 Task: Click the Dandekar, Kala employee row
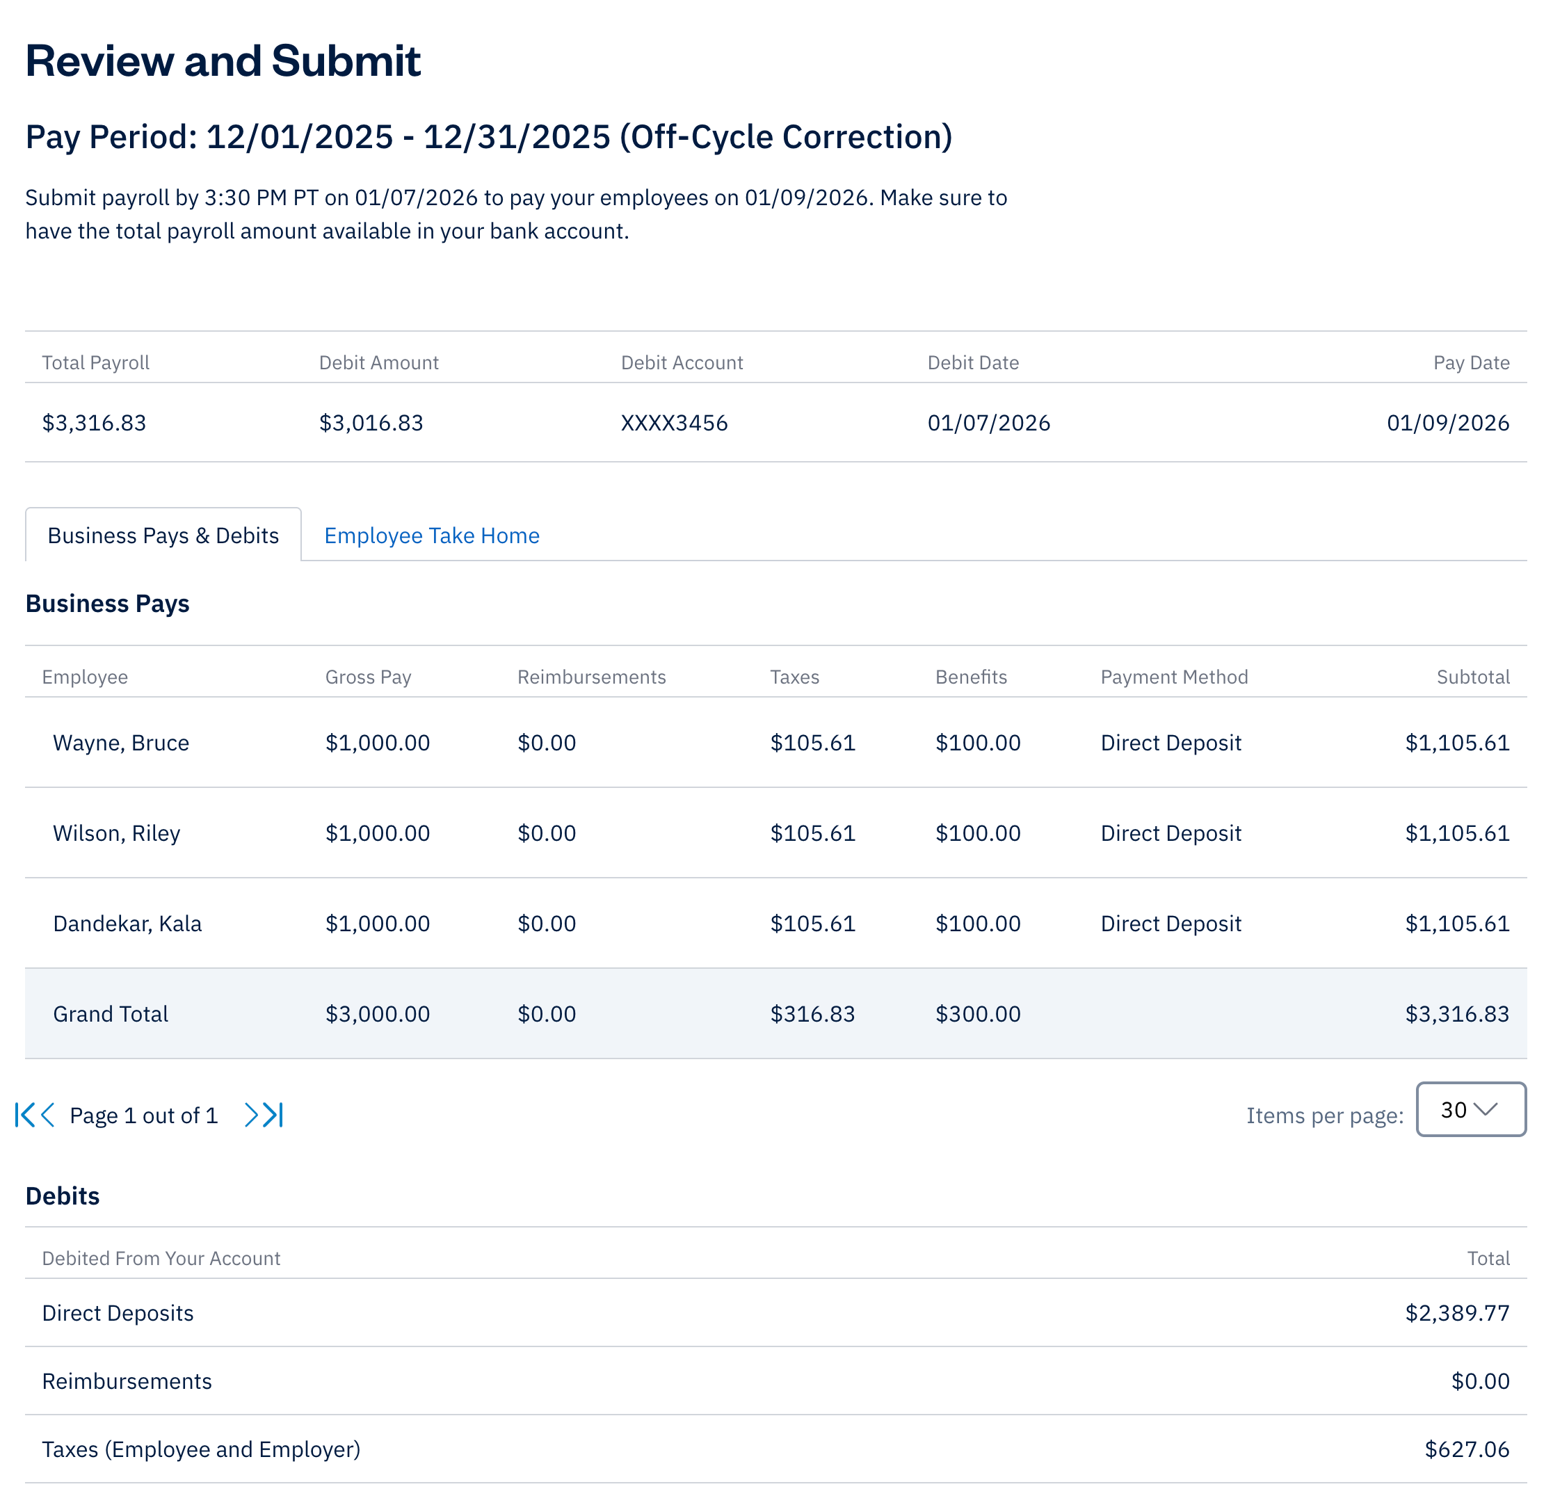(127, 924)
